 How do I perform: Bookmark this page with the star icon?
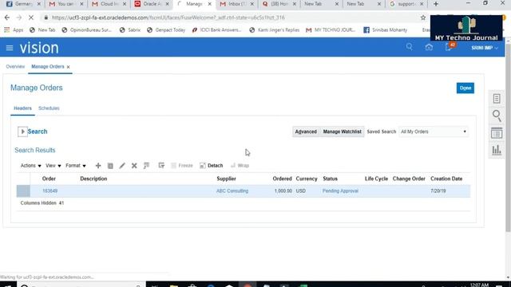pyautogui.click(x=423, y=18)
